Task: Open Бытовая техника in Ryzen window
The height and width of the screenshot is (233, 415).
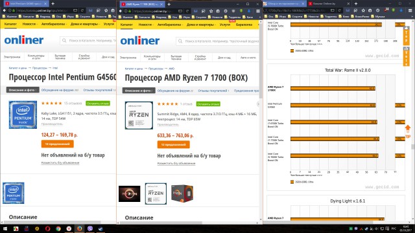Action: click(x=176, y=58)
